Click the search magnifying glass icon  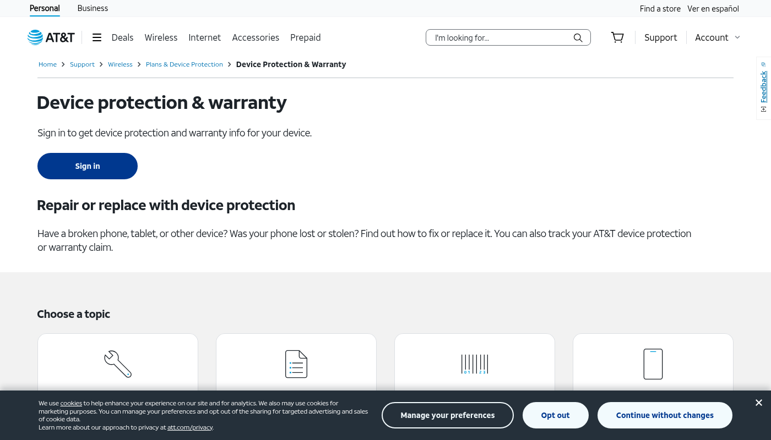click(578, 37)
